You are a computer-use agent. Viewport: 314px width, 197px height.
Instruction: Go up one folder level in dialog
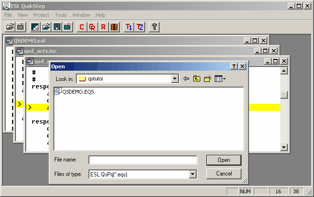click(197, 79)
